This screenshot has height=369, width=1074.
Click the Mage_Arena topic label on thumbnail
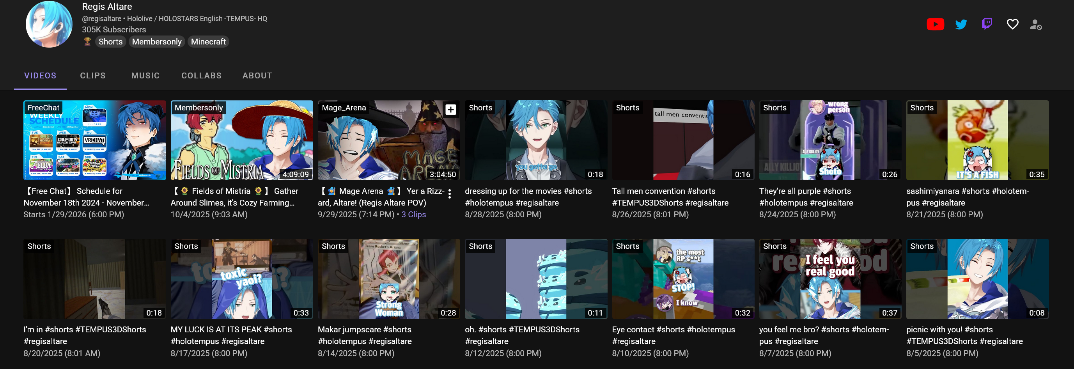[x=344, y=108]
